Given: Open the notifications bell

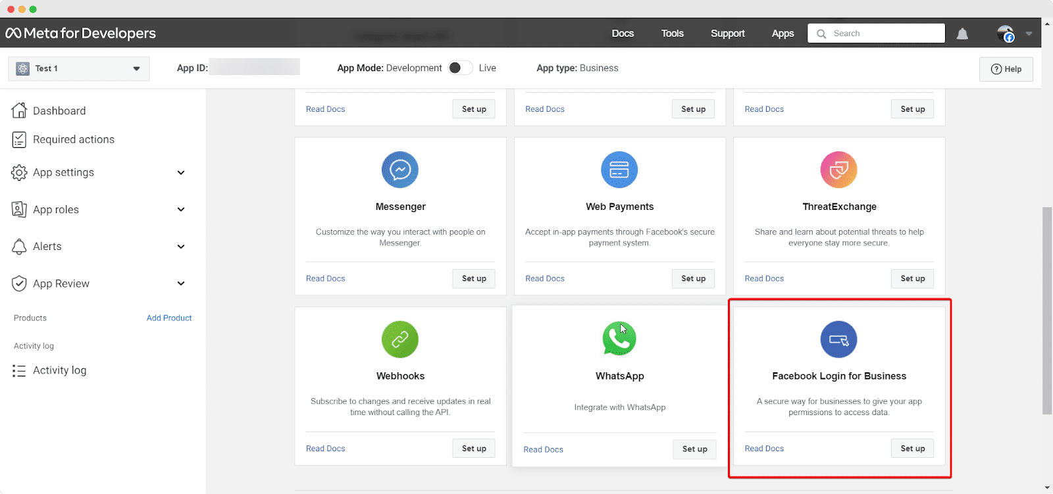Looking at the screenshot, I should (x=962, y=34).
